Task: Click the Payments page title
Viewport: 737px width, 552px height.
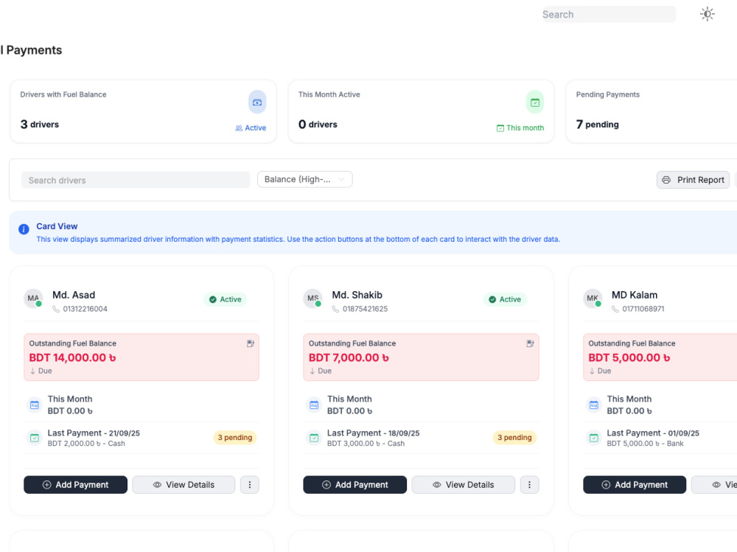Action: coord(34,50)
